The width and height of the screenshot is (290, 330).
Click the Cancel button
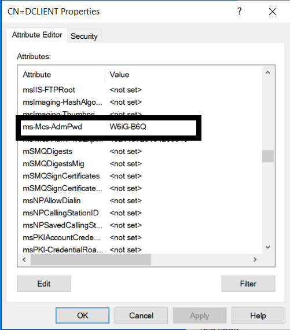coord(141,316)
